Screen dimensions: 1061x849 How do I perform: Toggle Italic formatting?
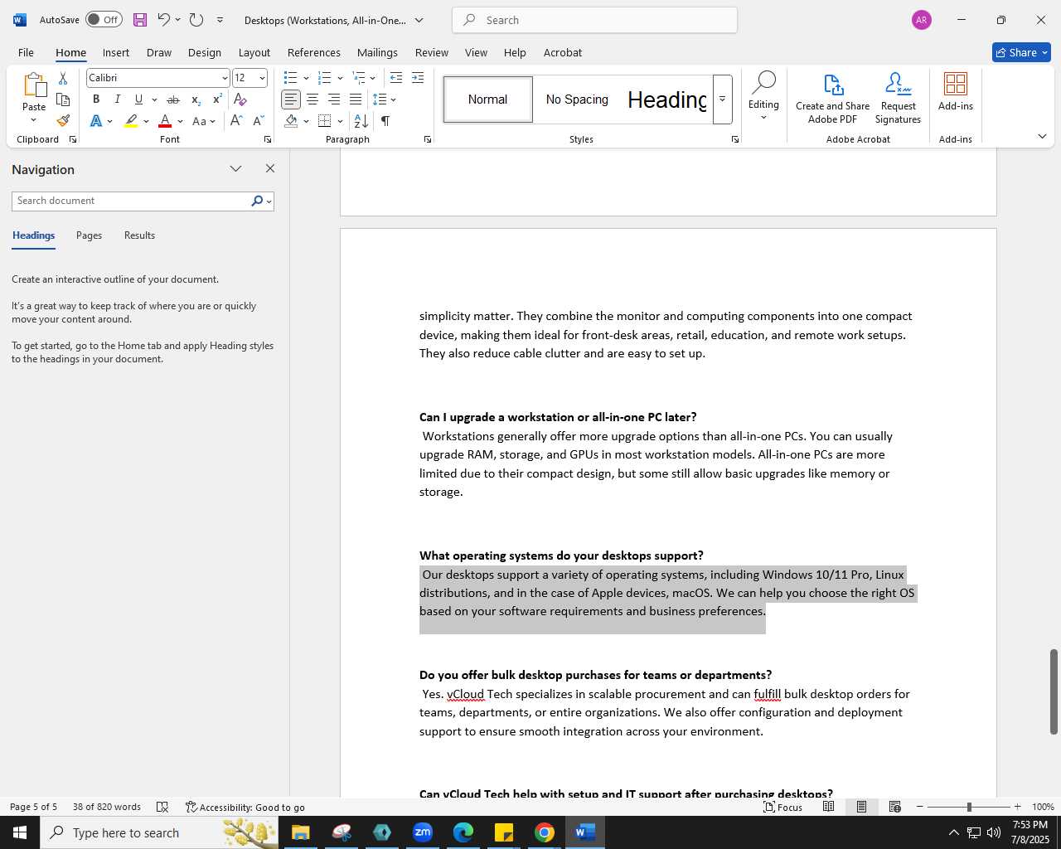118,99
